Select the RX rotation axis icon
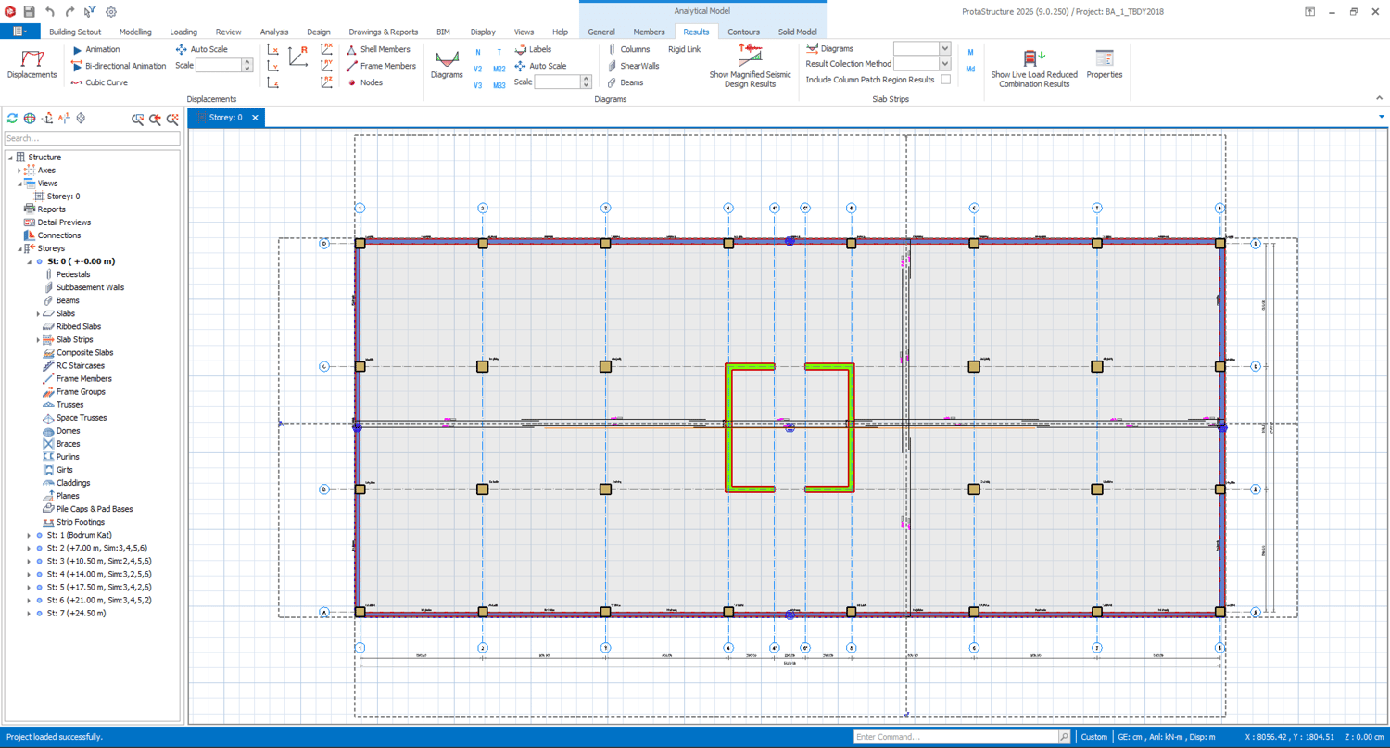The image size is (1390, 748). point(326,49)
